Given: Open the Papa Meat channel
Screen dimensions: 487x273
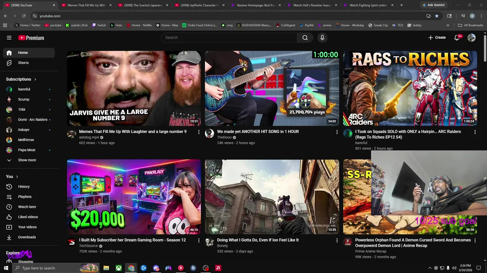Looking at the screenshot, I should pyautogui.click(x=29, y=150).
